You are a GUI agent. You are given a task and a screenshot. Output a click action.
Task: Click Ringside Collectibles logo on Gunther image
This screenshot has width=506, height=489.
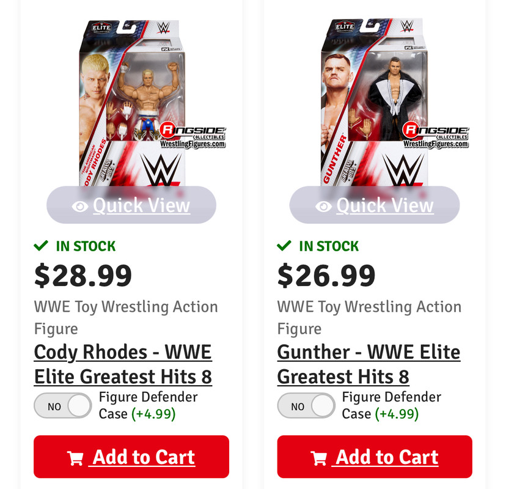[436, 137]
